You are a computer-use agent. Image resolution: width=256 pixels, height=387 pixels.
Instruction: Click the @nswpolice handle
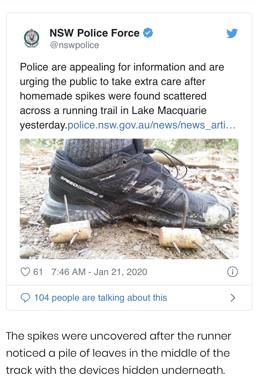click(x=74, y=45)
